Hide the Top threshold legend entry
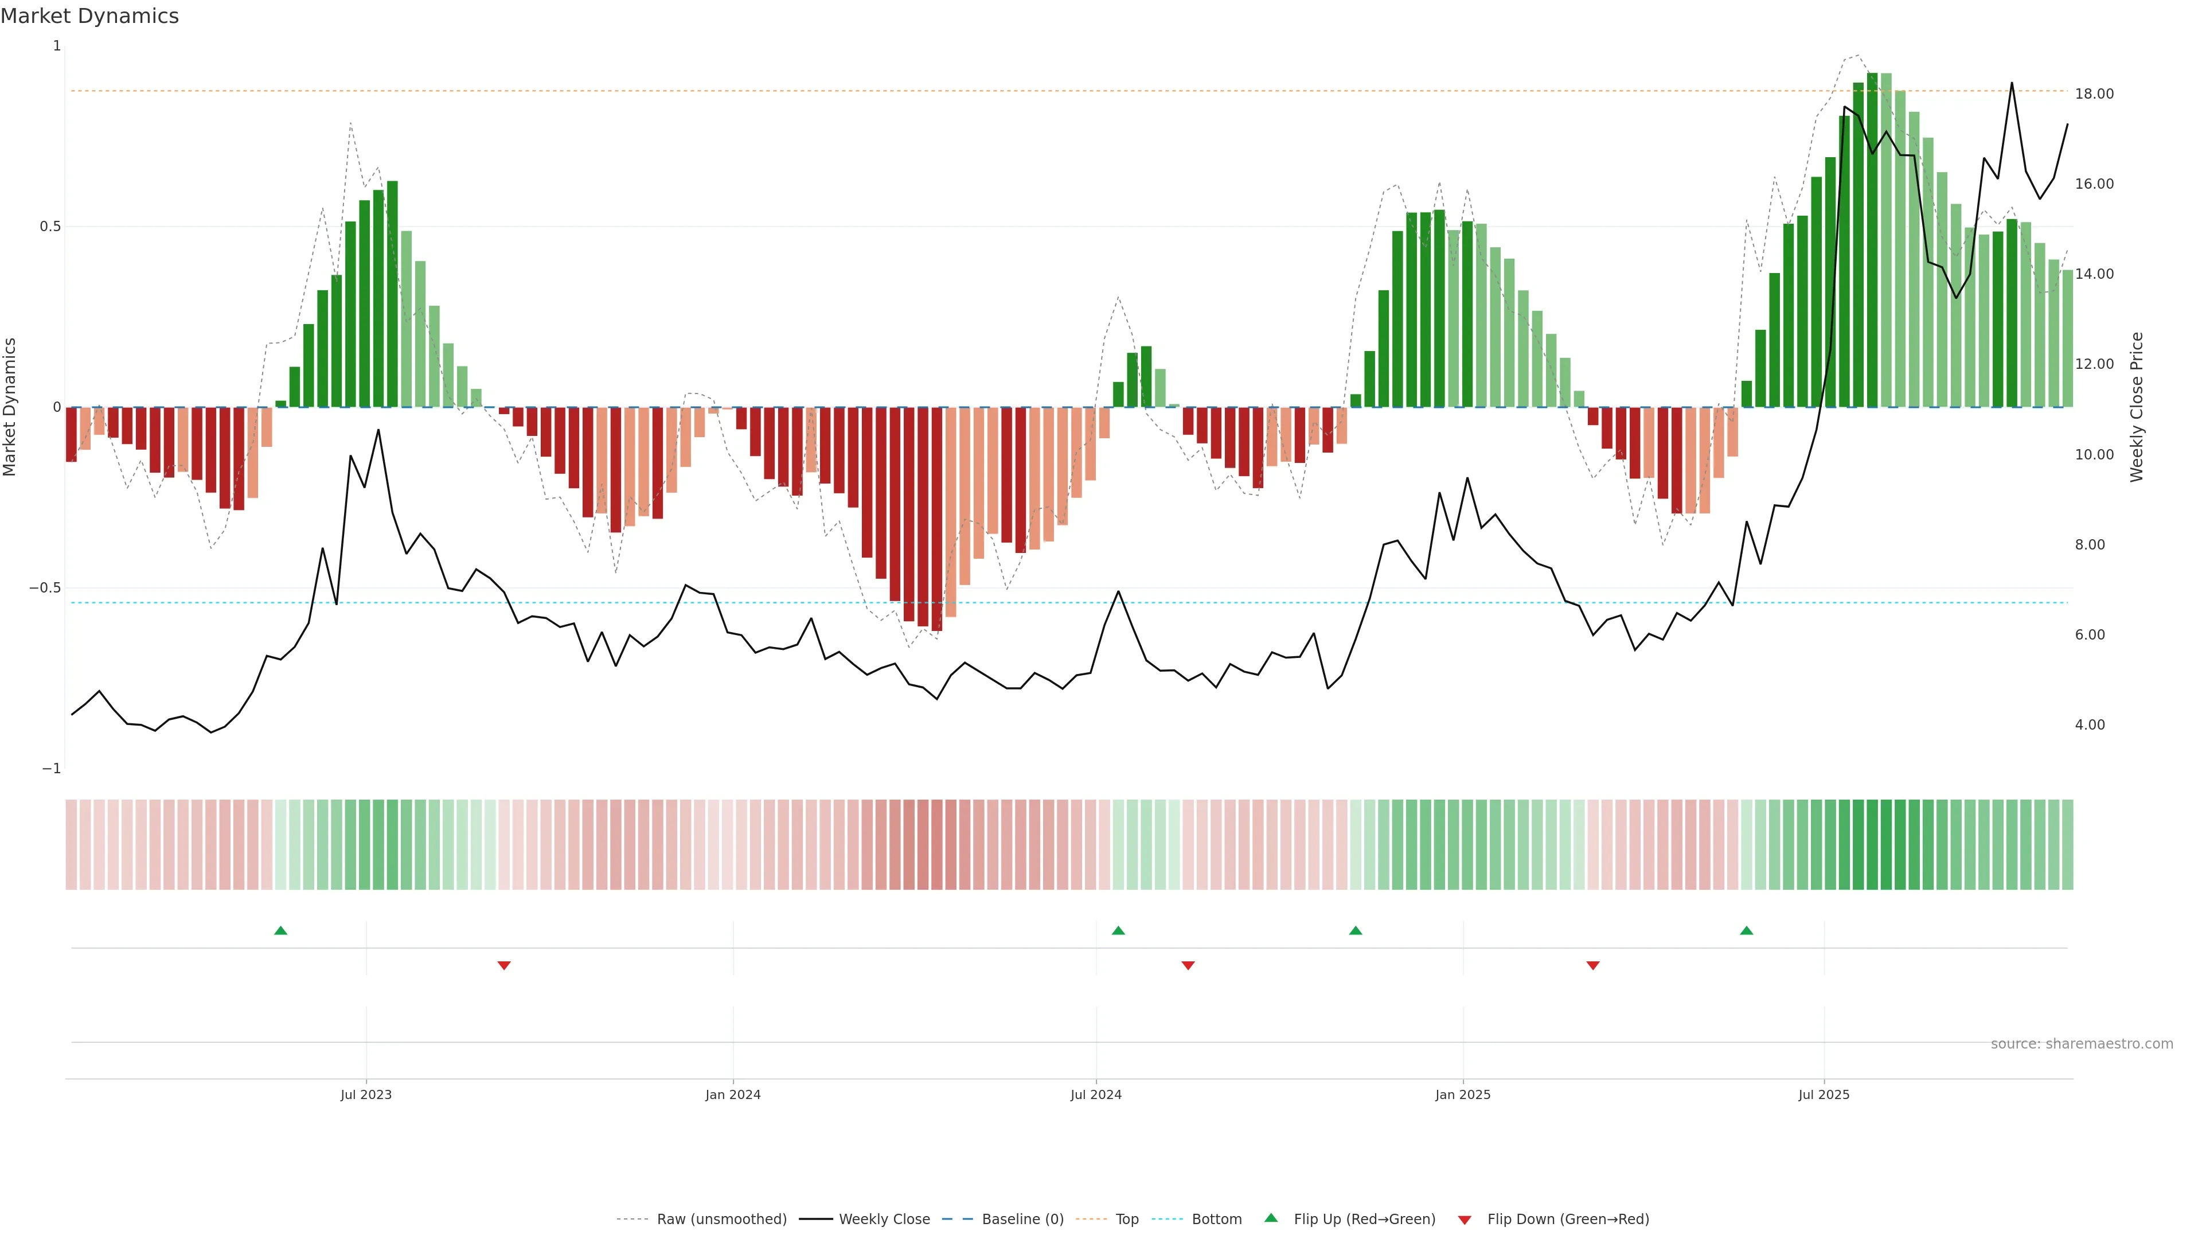The image size is (2202, 1239). 1127,1219
